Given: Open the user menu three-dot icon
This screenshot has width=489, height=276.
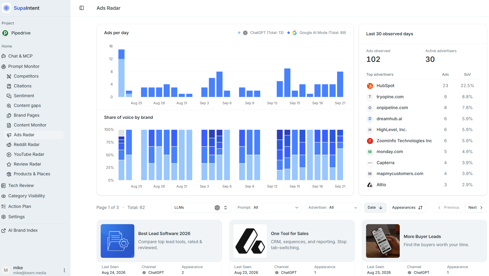Looking at the screenshot, I should point(64,270).
